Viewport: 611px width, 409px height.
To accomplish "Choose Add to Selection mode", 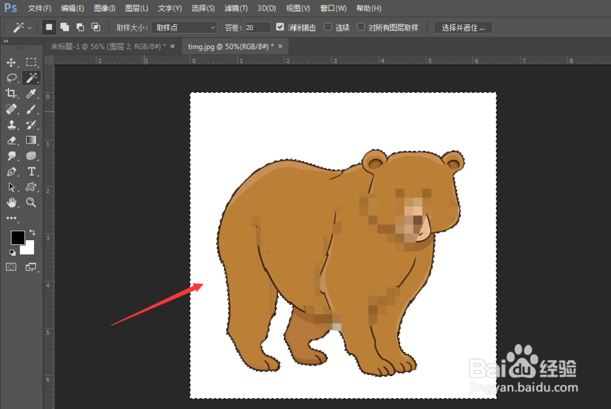I will 65,27.
